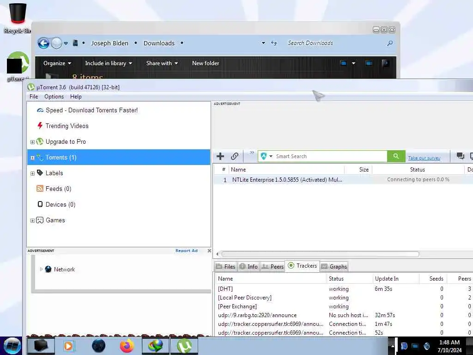The width and height of the screenshot is (473, 355).
Task: Select the Network item in lower pane
Action: coord(61,269)
